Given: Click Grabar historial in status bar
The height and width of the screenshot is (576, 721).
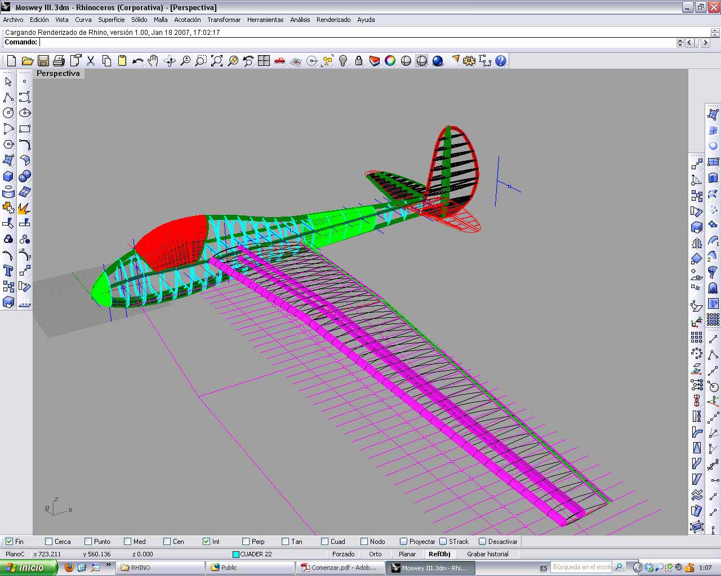Looking at the screenshot, I should pyautogui.click(x=487, y=554).
